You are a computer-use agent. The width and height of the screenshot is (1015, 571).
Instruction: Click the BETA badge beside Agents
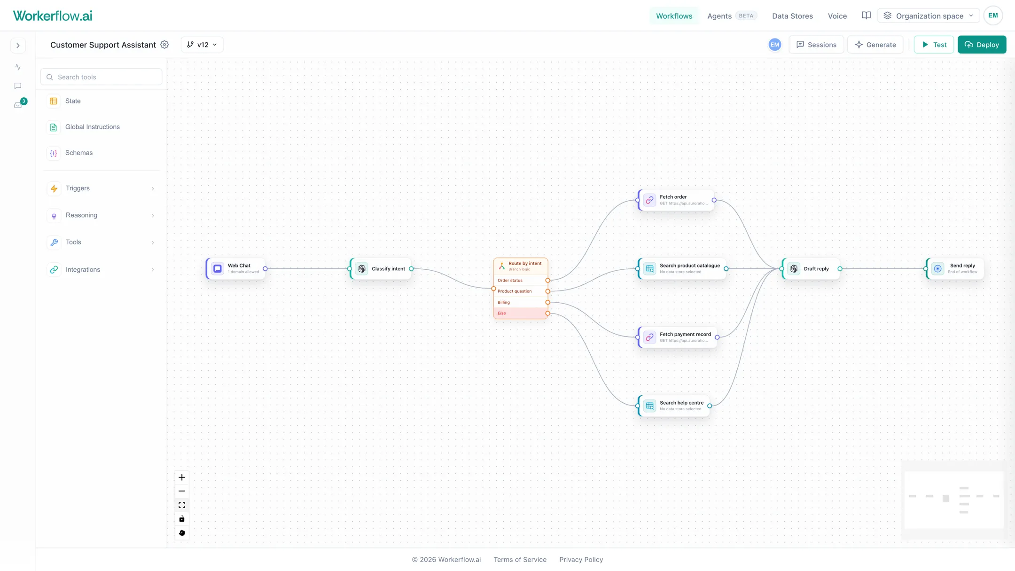click(x=746, y=16)
